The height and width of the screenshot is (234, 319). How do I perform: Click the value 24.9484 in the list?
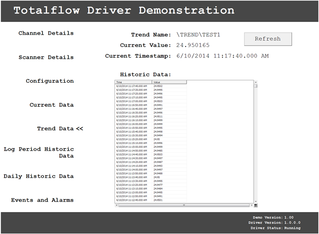point(158,189)
